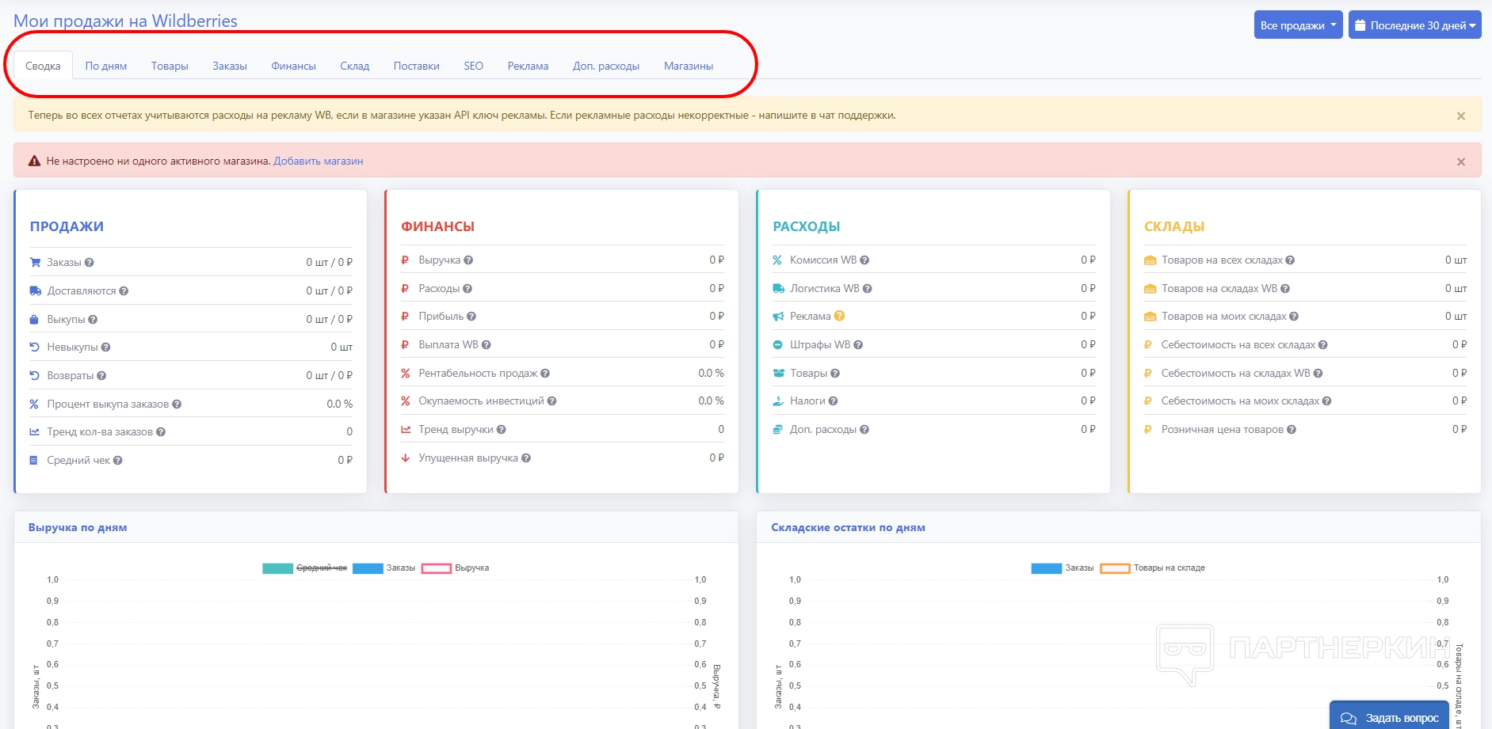Toggle Заказы series in Выручка по дням legend
The height and width of the screenshot is (729, 1492).
pyautogui.click(x=384, y=568)
